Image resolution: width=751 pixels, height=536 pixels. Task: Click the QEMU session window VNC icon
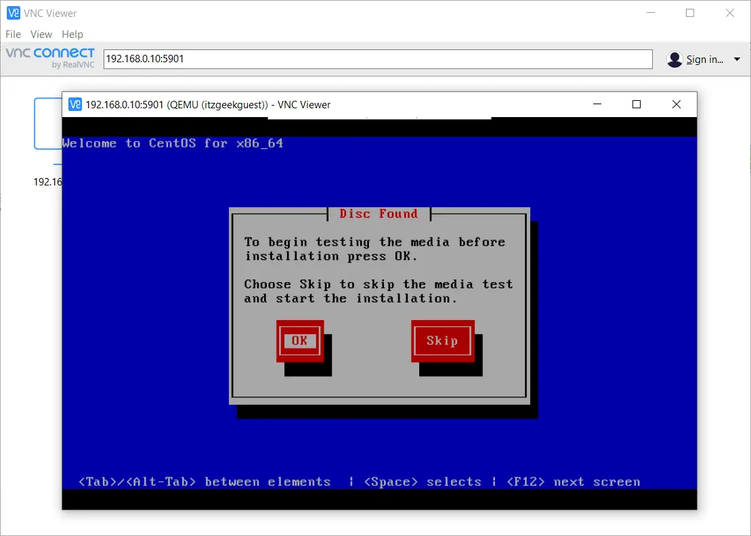pyautogui.click(x=75, y=104)
